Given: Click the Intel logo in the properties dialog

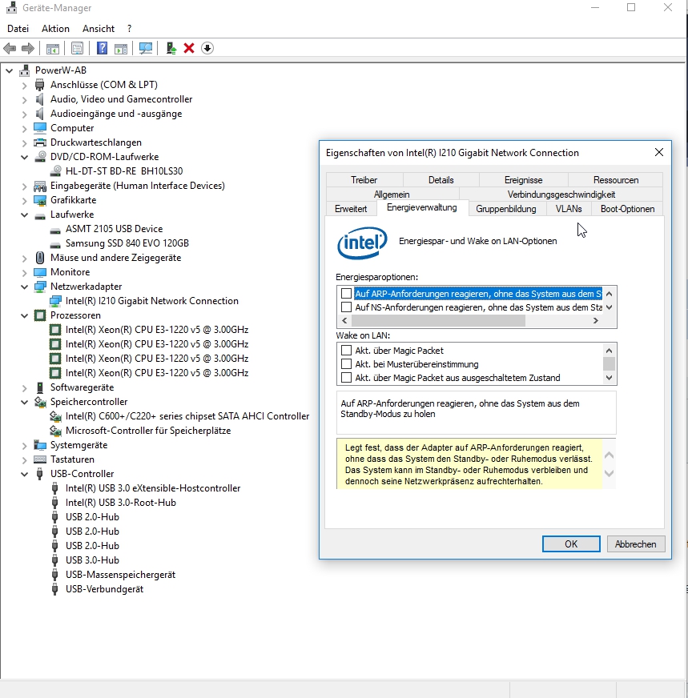Looking at the screenshot, I should 362,243.
